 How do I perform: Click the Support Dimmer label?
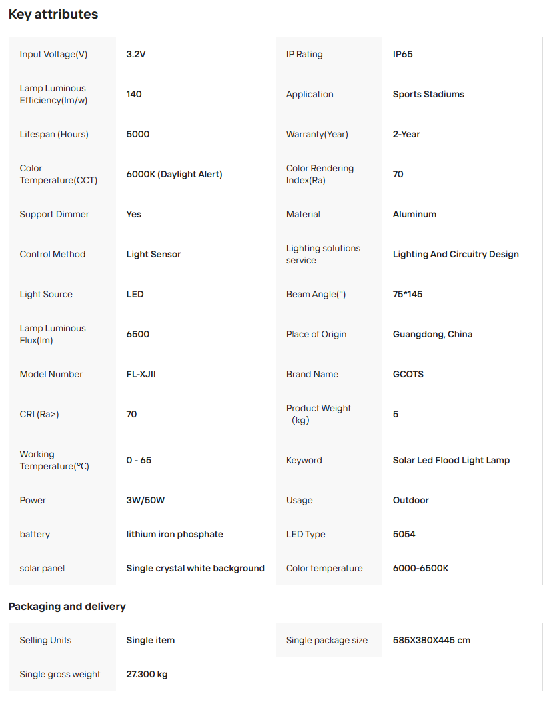pos(54,214)
